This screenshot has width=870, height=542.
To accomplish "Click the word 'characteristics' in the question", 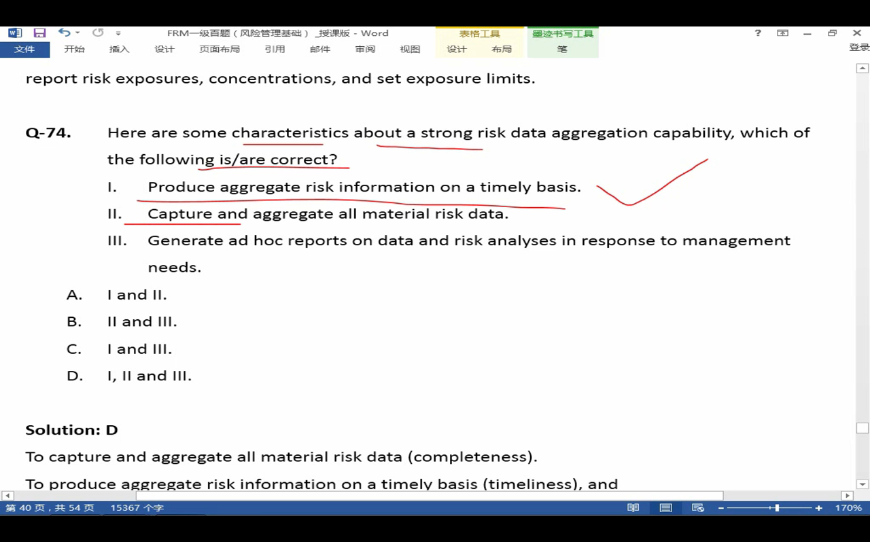I will point(290,132).
